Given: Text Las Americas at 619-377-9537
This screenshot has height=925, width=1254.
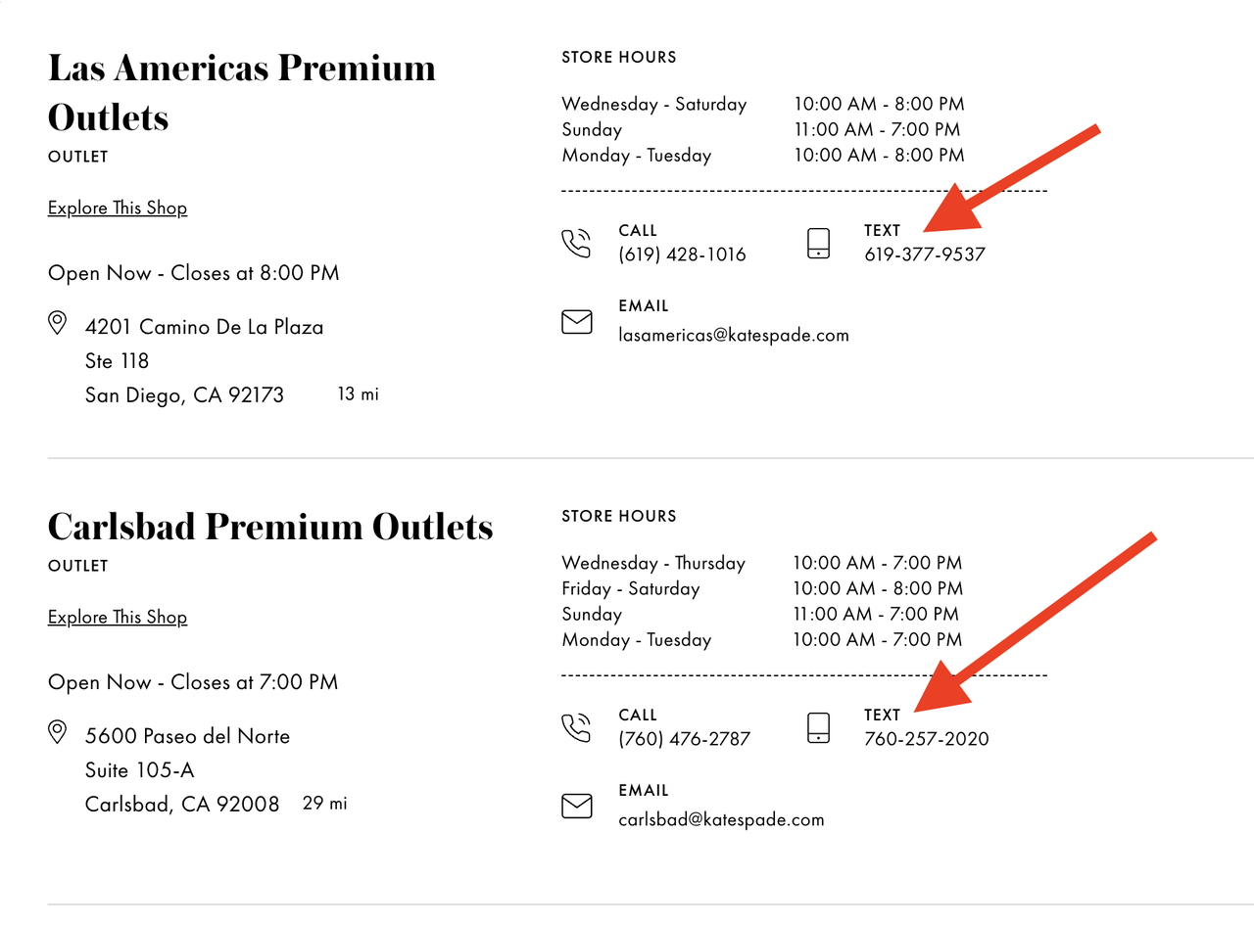Looking at the screenshot, I should coord(924,254).
